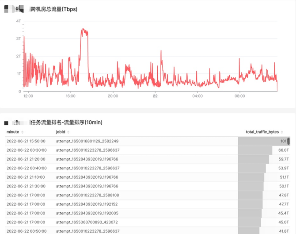296x234 pixels.
Task: Click the panel icon left of 任务流量排名 title
Action: coord(6,122)
